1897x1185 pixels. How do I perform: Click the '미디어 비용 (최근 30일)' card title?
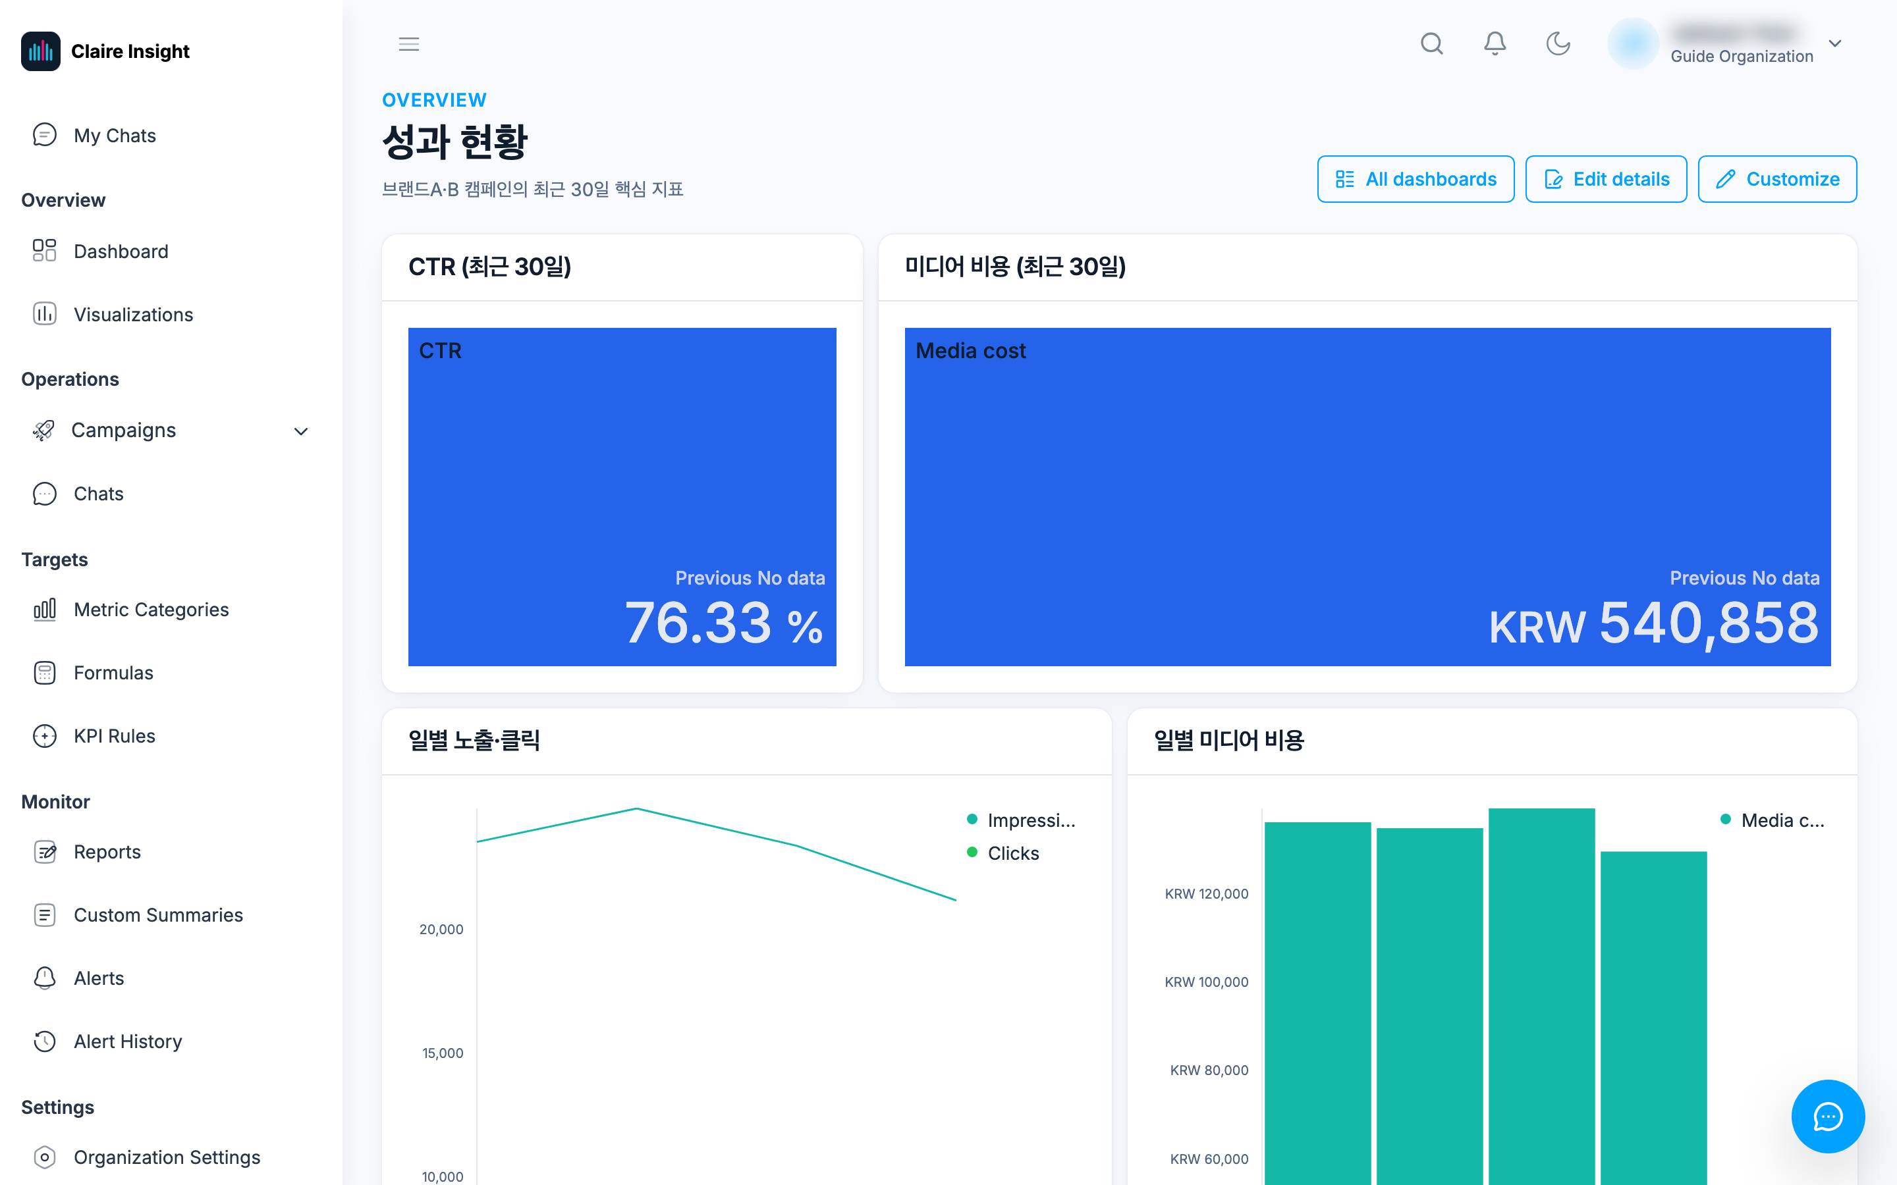1015,267
